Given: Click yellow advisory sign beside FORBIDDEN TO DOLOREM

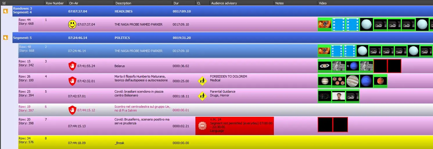Looking at the screenshot, I should coord(202,81).
